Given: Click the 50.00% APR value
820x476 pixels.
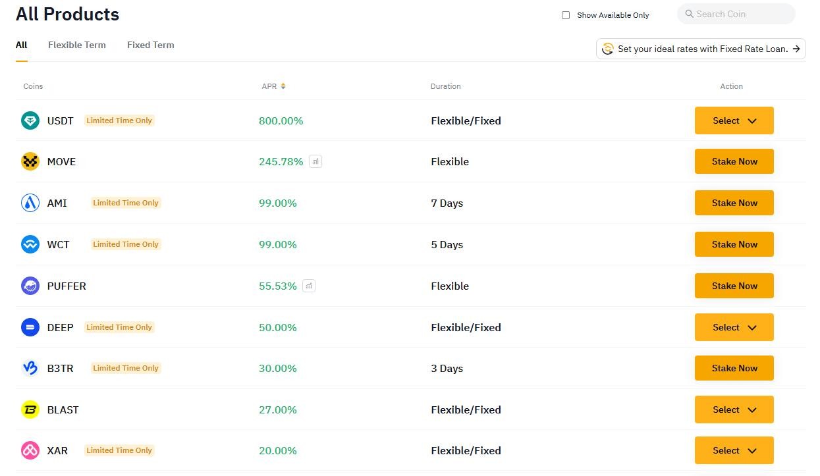Looking at the screenshot, I should pos(278,327).
